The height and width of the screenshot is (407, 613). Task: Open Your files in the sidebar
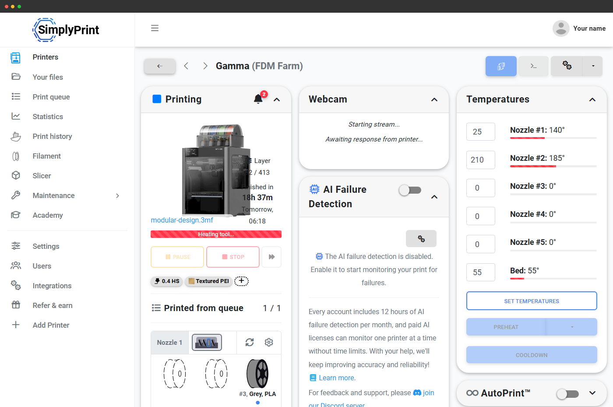pyautogui.click(x=48, y=77)
